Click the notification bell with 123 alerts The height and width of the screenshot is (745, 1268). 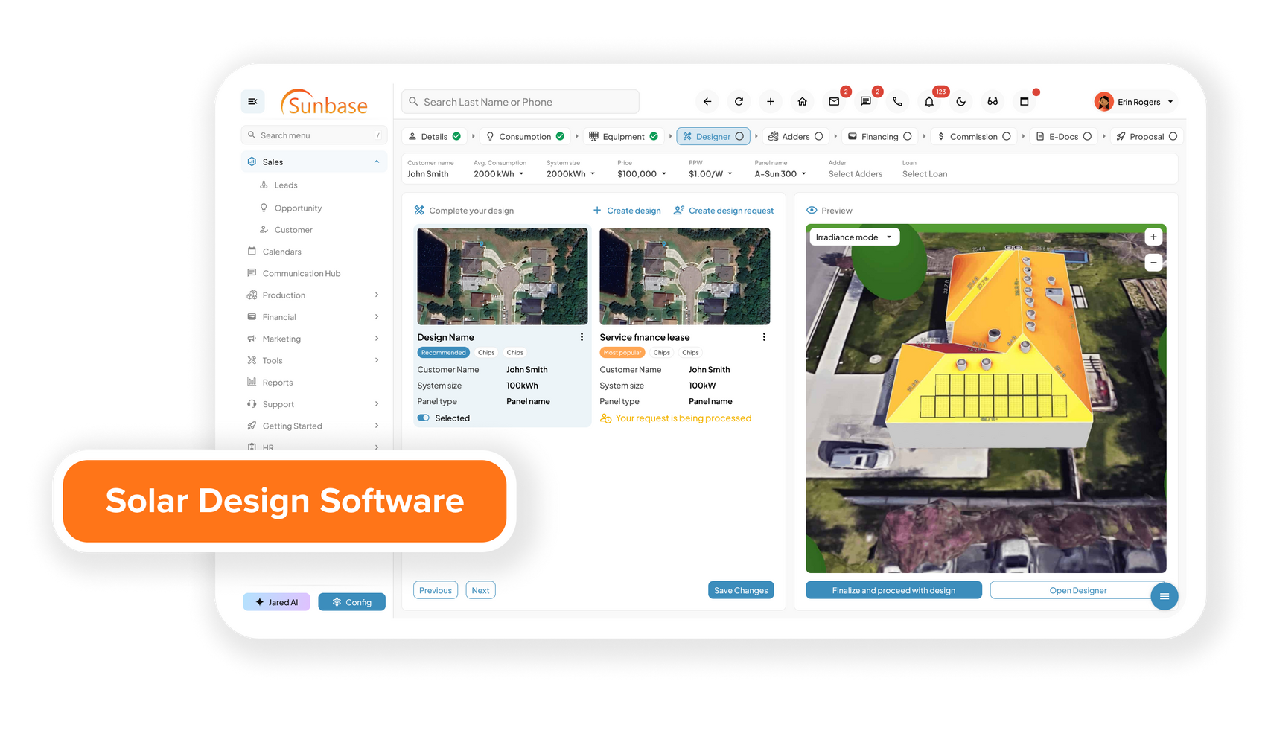coord(929,101)
